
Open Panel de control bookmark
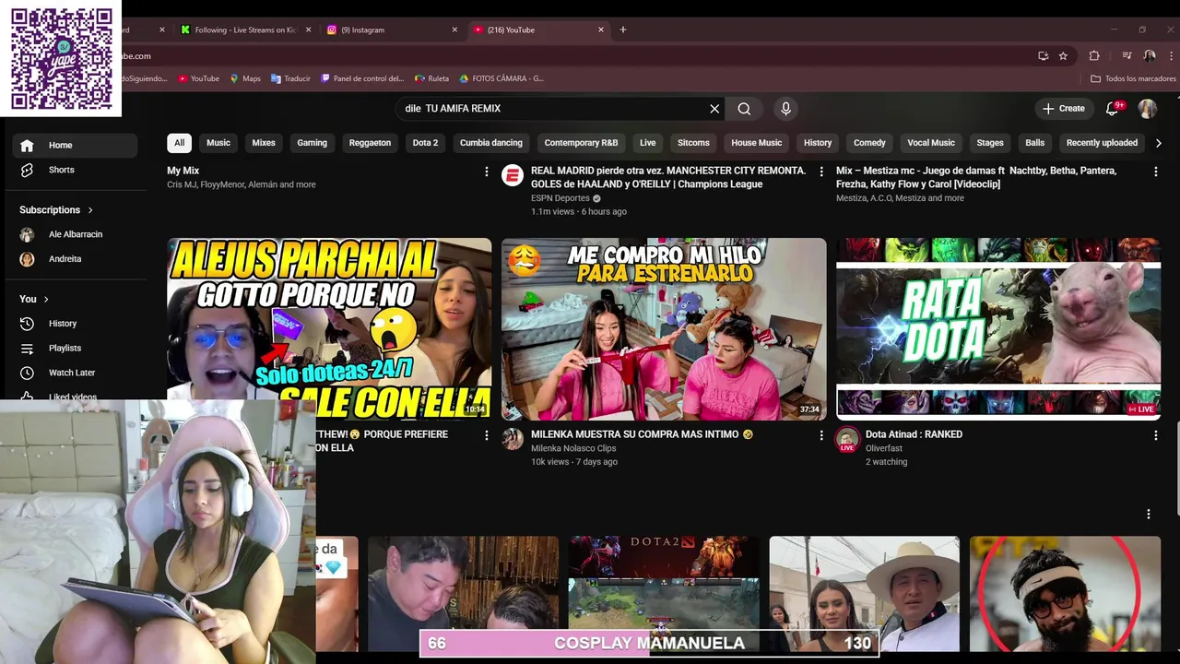pyautogui.click(x=362, y=78)
